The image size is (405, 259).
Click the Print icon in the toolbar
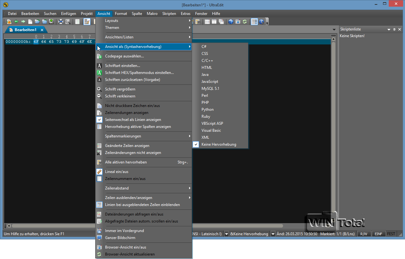click(60, 22)
